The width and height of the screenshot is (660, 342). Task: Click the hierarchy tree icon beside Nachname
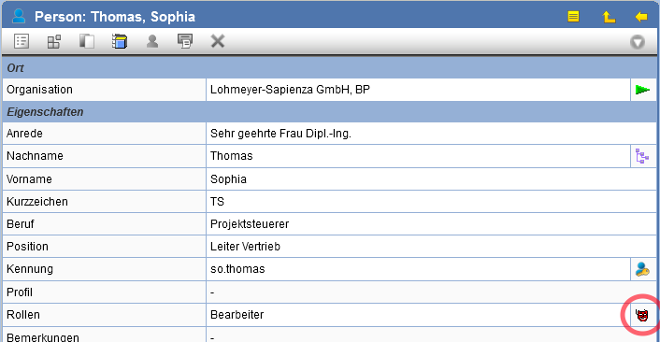click(642, 156)
